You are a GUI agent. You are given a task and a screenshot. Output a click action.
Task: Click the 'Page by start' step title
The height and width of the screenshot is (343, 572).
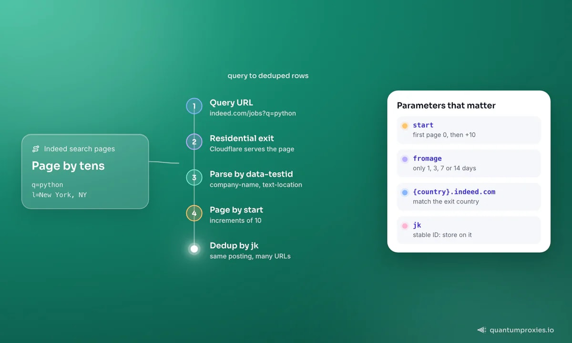tap(236, 210)
